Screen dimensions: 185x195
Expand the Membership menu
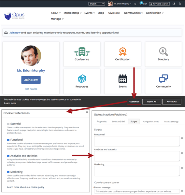(x=73, y=13)
